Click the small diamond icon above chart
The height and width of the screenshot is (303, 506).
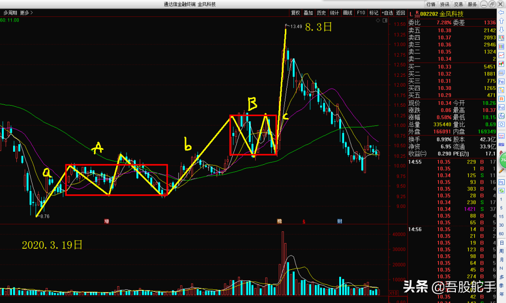[x=378, y=20]
